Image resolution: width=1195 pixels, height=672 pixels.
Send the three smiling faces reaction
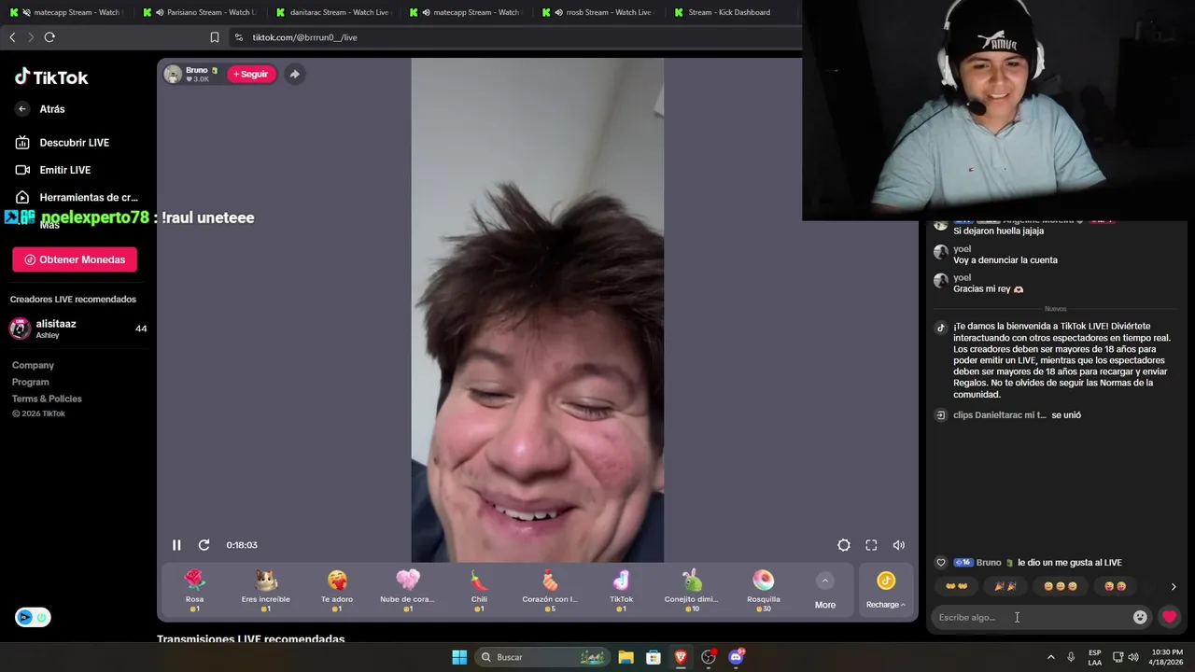point(1060,586)
